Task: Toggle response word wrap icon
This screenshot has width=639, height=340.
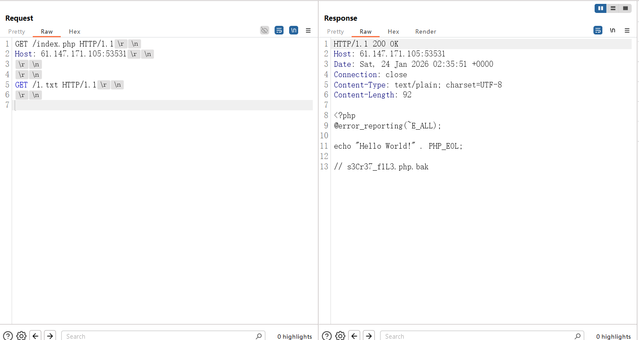Action: point(598,30)
